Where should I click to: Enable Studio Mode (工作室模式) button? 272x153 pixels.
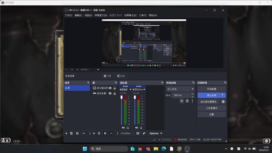pos(212,108)
